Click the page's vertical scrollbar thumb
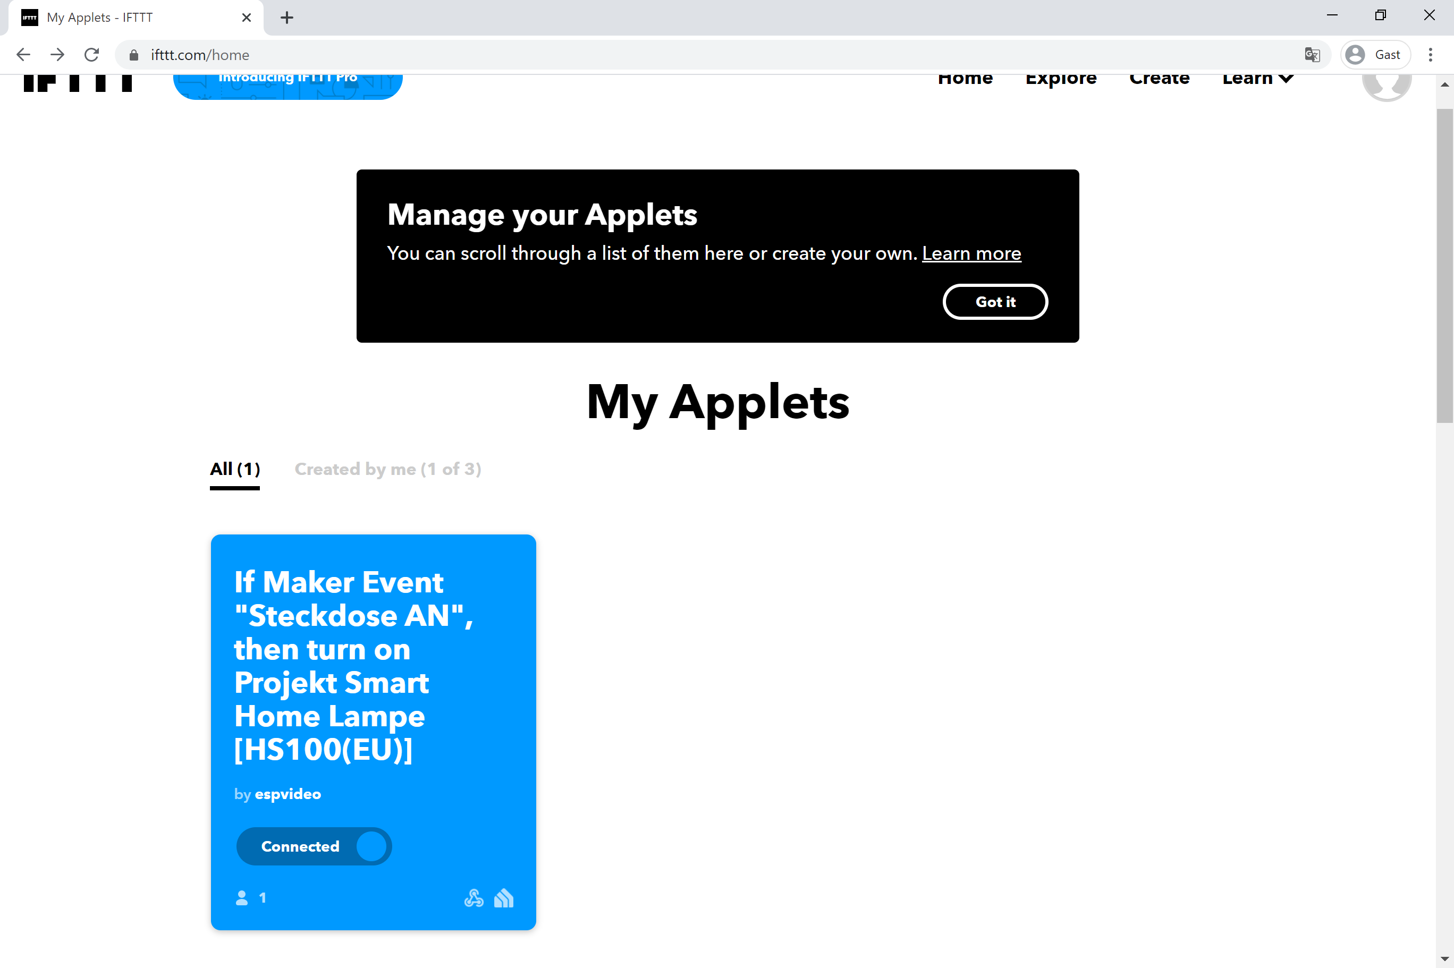Viewport: 1454px width, 968px height. pyautogui.click(x=1444, y=266)
